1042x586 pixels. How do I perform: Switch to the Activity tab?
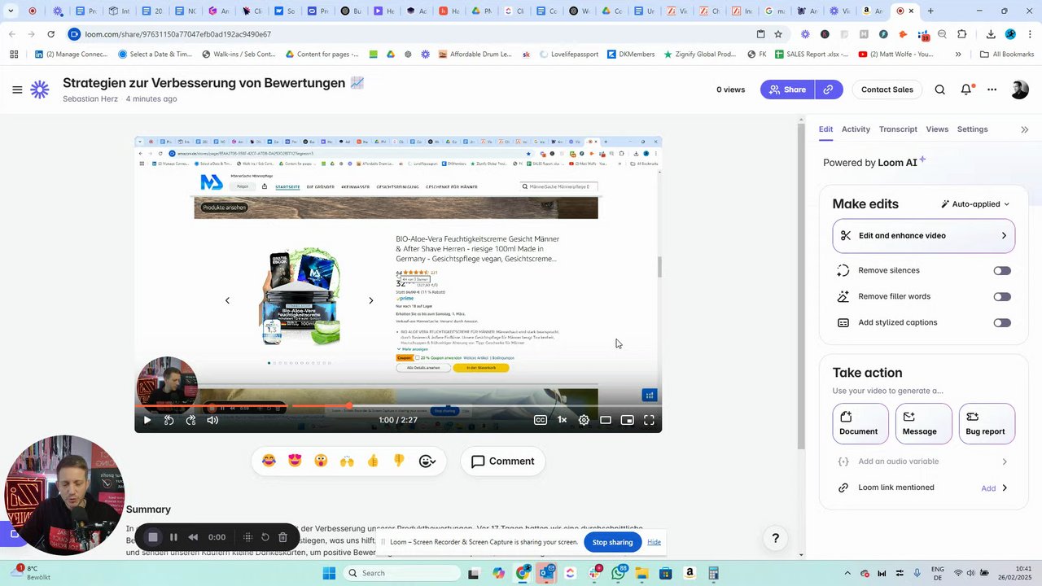click(x=856, y=129)
